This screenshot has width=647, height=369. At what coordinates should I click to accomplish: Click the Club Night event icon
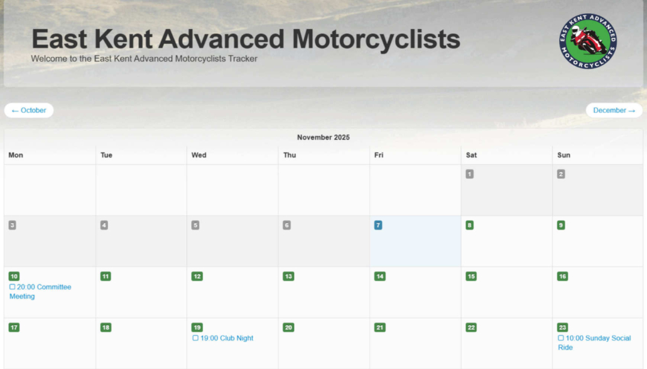195,338
